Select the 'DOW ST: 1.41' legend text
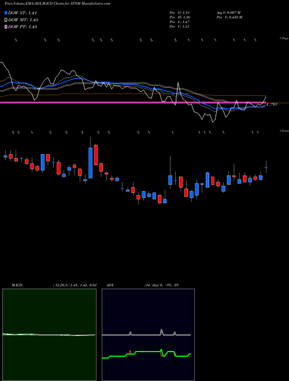This screenshot has width=289, height=381. 23,13
